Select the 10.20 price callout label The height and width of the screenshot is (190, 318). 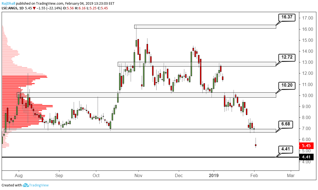[287, 85]
